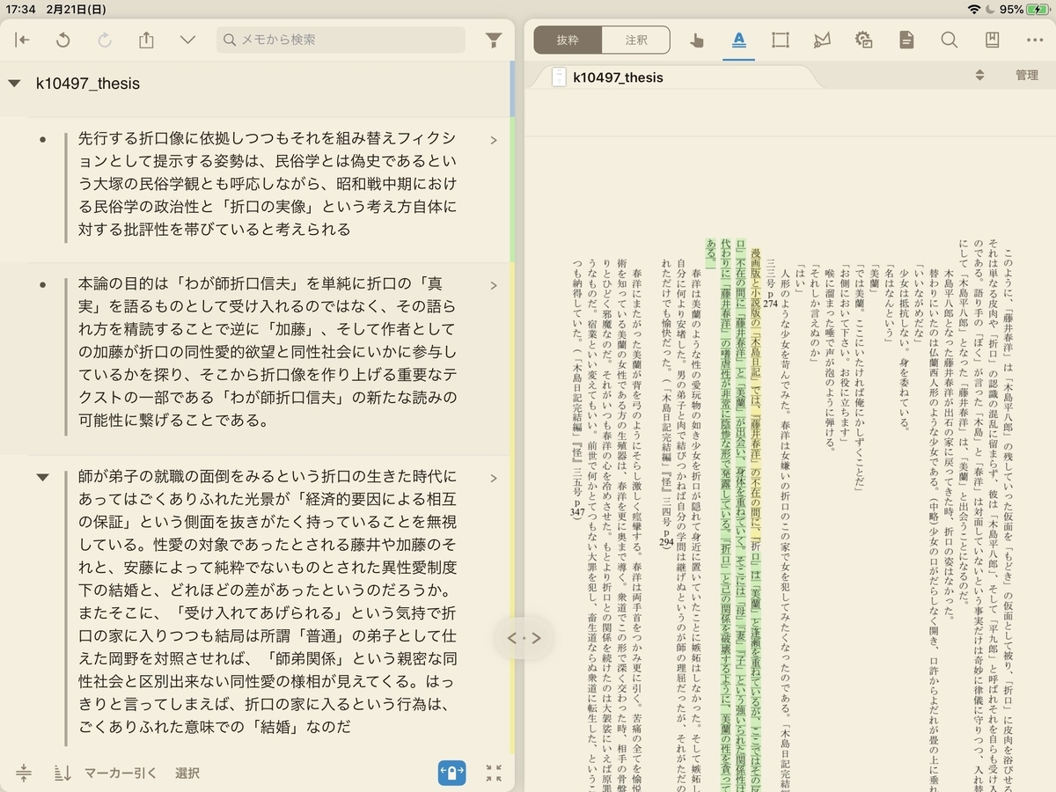The height and width of the screenshot is (792, 1056).
Task: Collapse the notes sidebar with arrow-to-bar icon
Action: coord(22,40)
